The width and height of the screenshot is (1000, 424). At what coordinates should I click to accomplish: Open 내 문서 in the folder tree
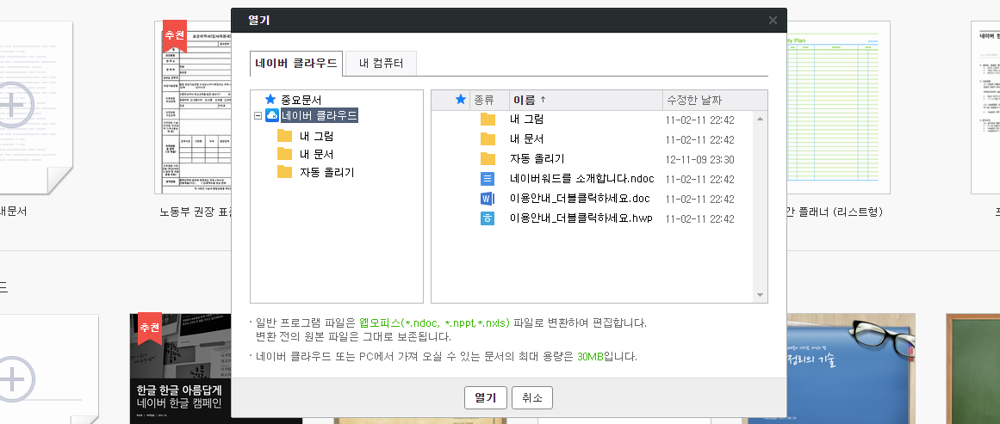316,154
